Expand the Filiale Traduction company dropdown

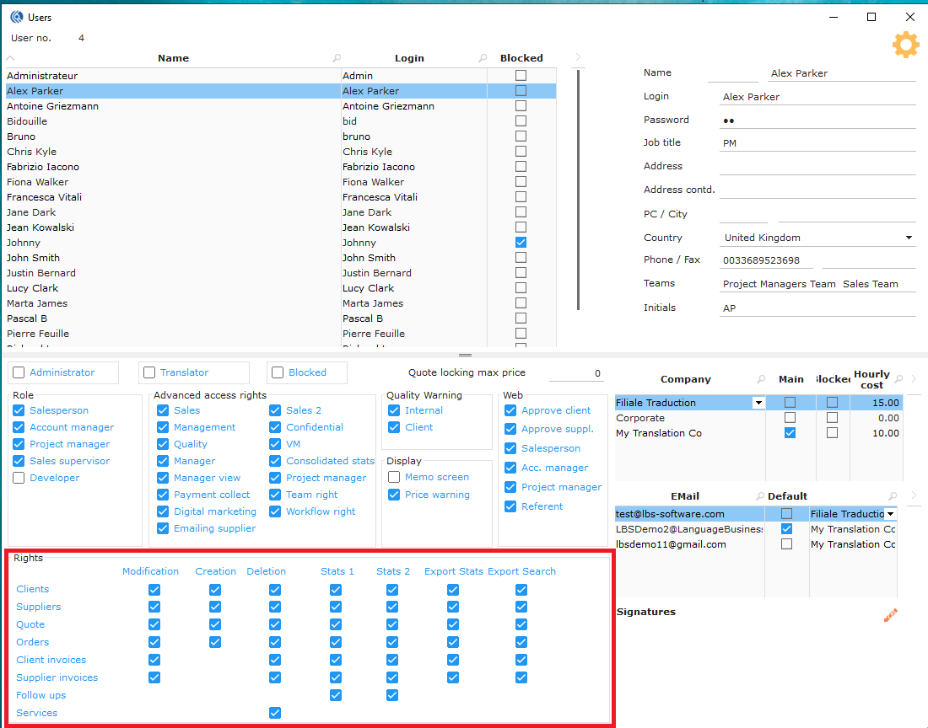click(x=758, y=403)
